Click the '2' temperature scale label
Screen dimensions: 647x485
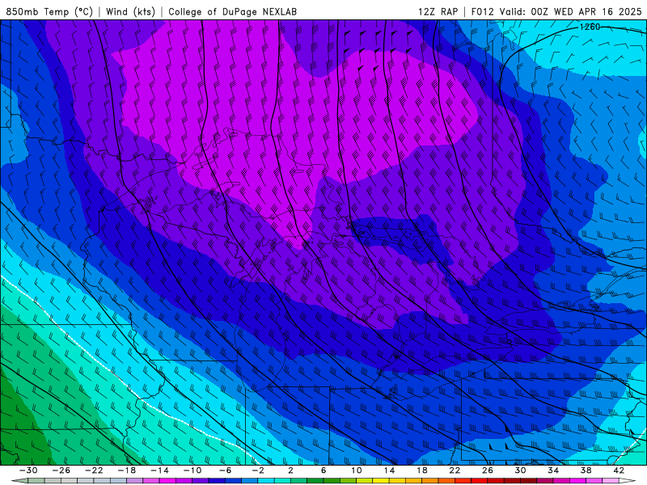coord(291,470)
